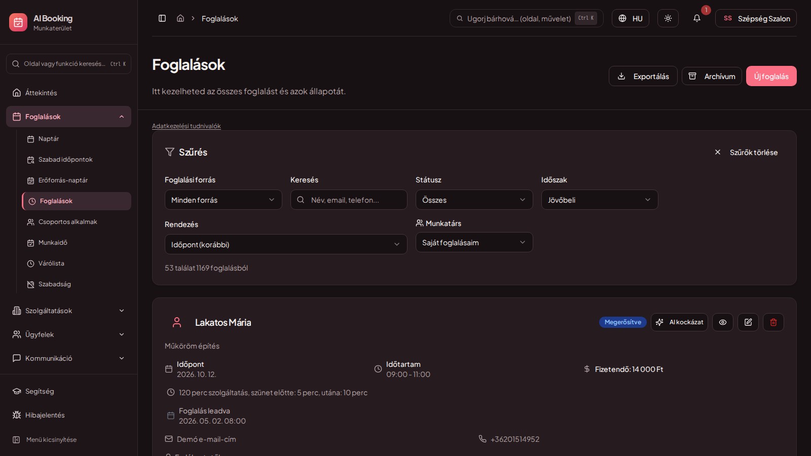Open Munkaidő page
The height and width of the screenshot is (456, 811).
coord(76,243)
